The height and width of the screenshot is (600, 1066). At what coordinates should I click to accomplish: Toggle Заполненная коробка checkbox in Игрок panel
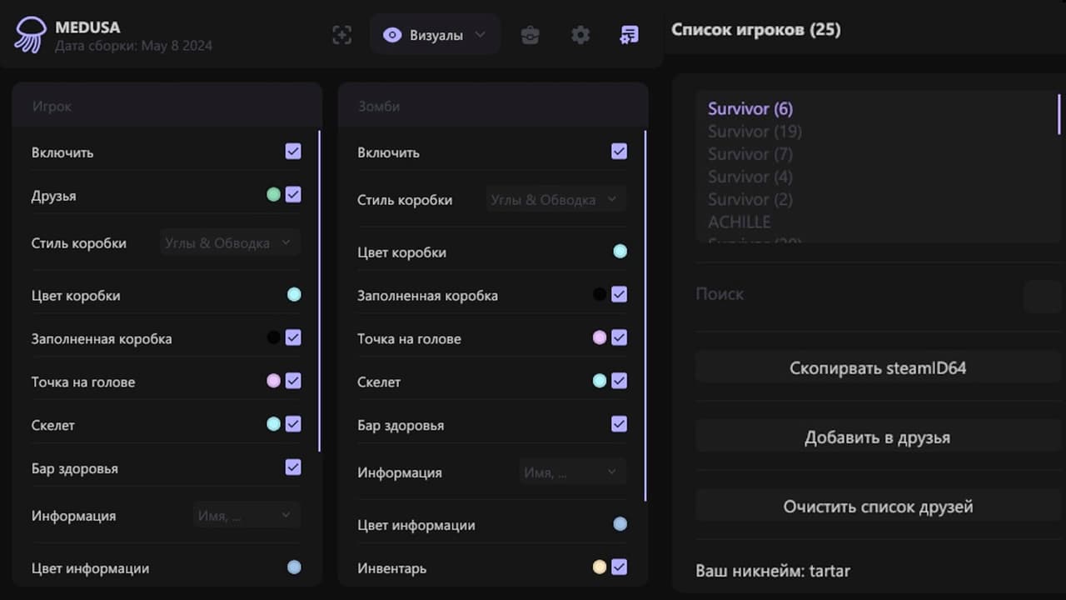pos(293,337)
